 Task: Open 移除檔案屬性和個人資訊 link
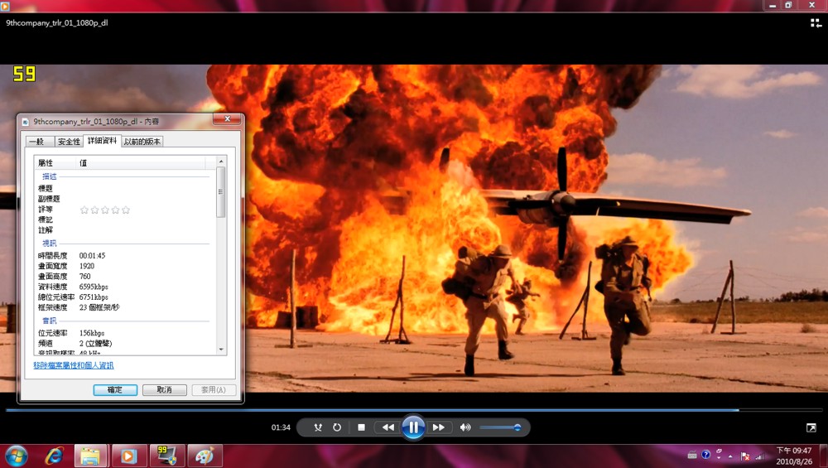[x=74, y=365]
